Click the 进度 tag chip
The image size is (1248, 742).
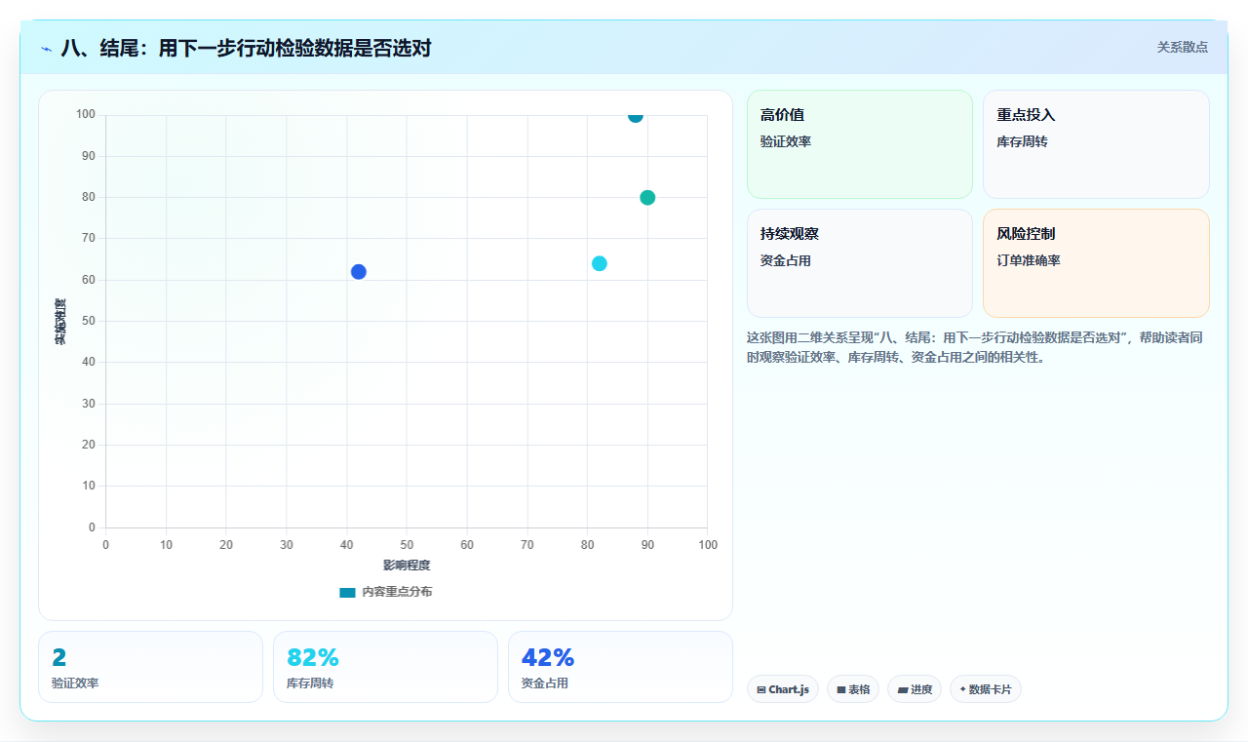click(915, 689)
